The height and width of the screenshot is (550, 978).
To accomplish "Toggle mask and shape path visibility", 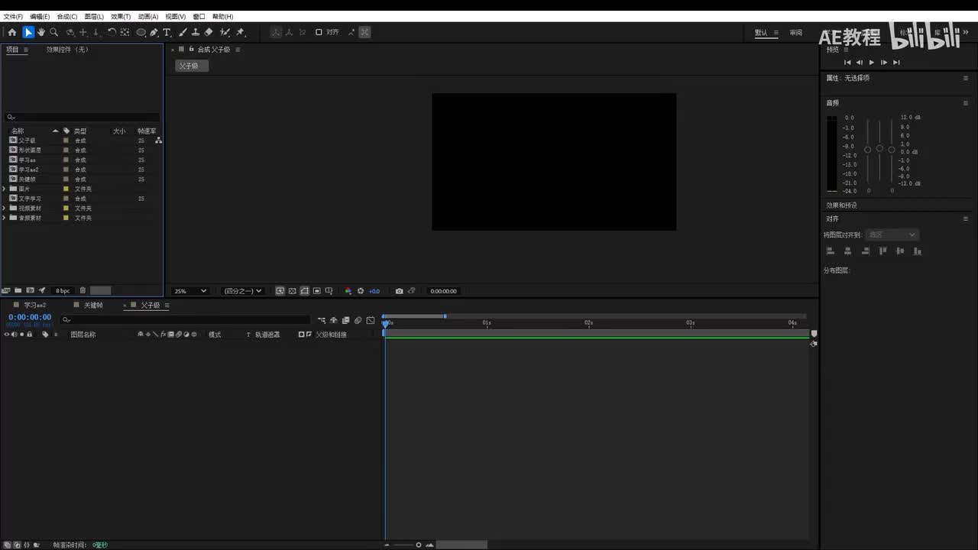I will [x=305, y=291].
